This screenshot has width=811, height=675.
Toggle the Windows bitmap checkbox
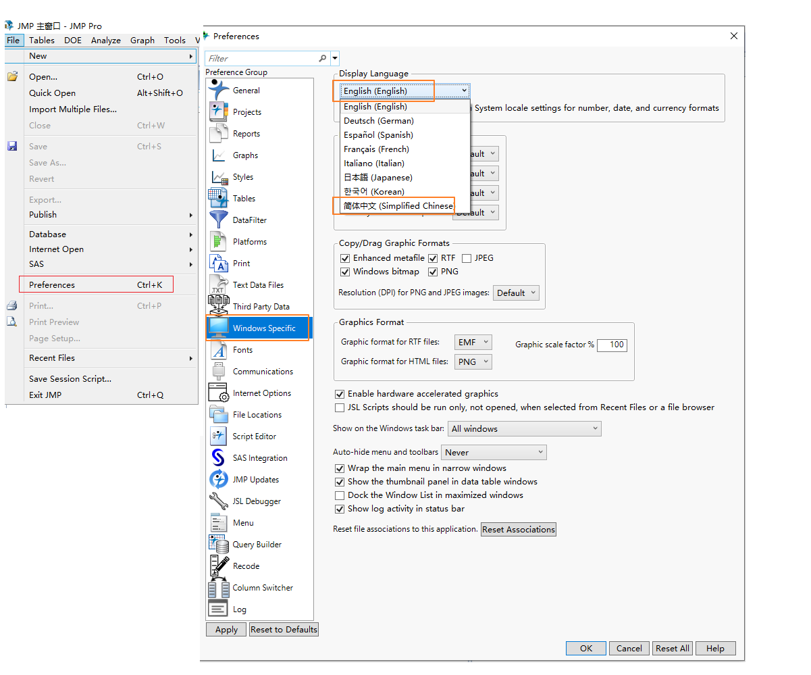(345, 272)
